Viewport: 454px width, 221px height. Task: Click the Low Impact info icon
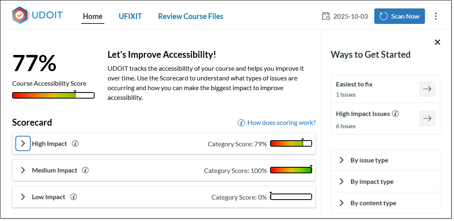74,197
